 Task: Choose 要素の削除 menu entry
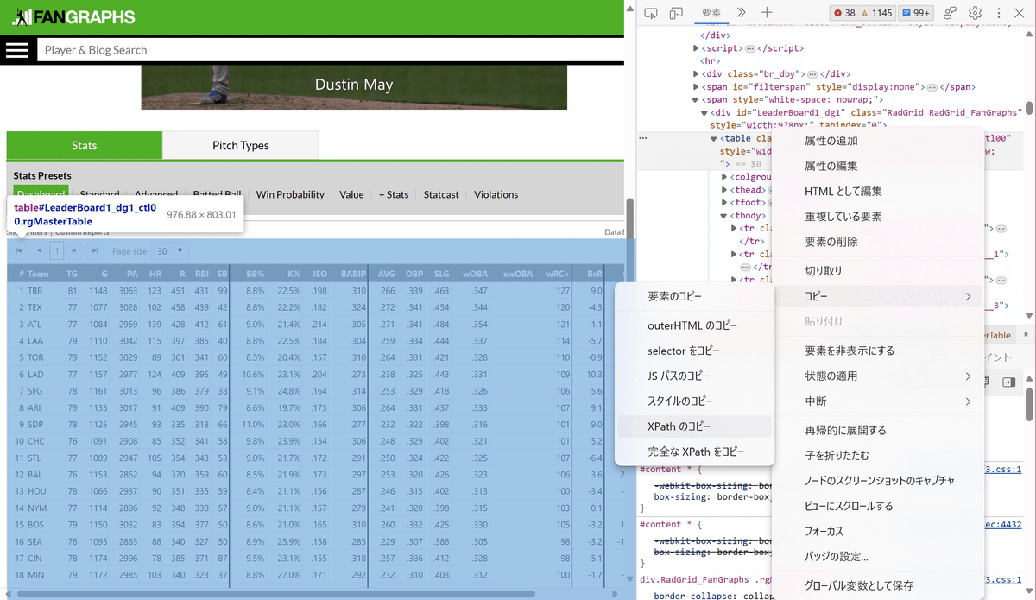point(878,242)
